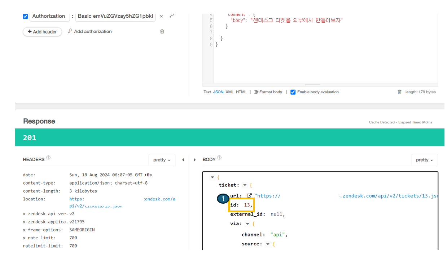
Task: Uncheck the Authorization header checkbox
Action: coord(25,16)
